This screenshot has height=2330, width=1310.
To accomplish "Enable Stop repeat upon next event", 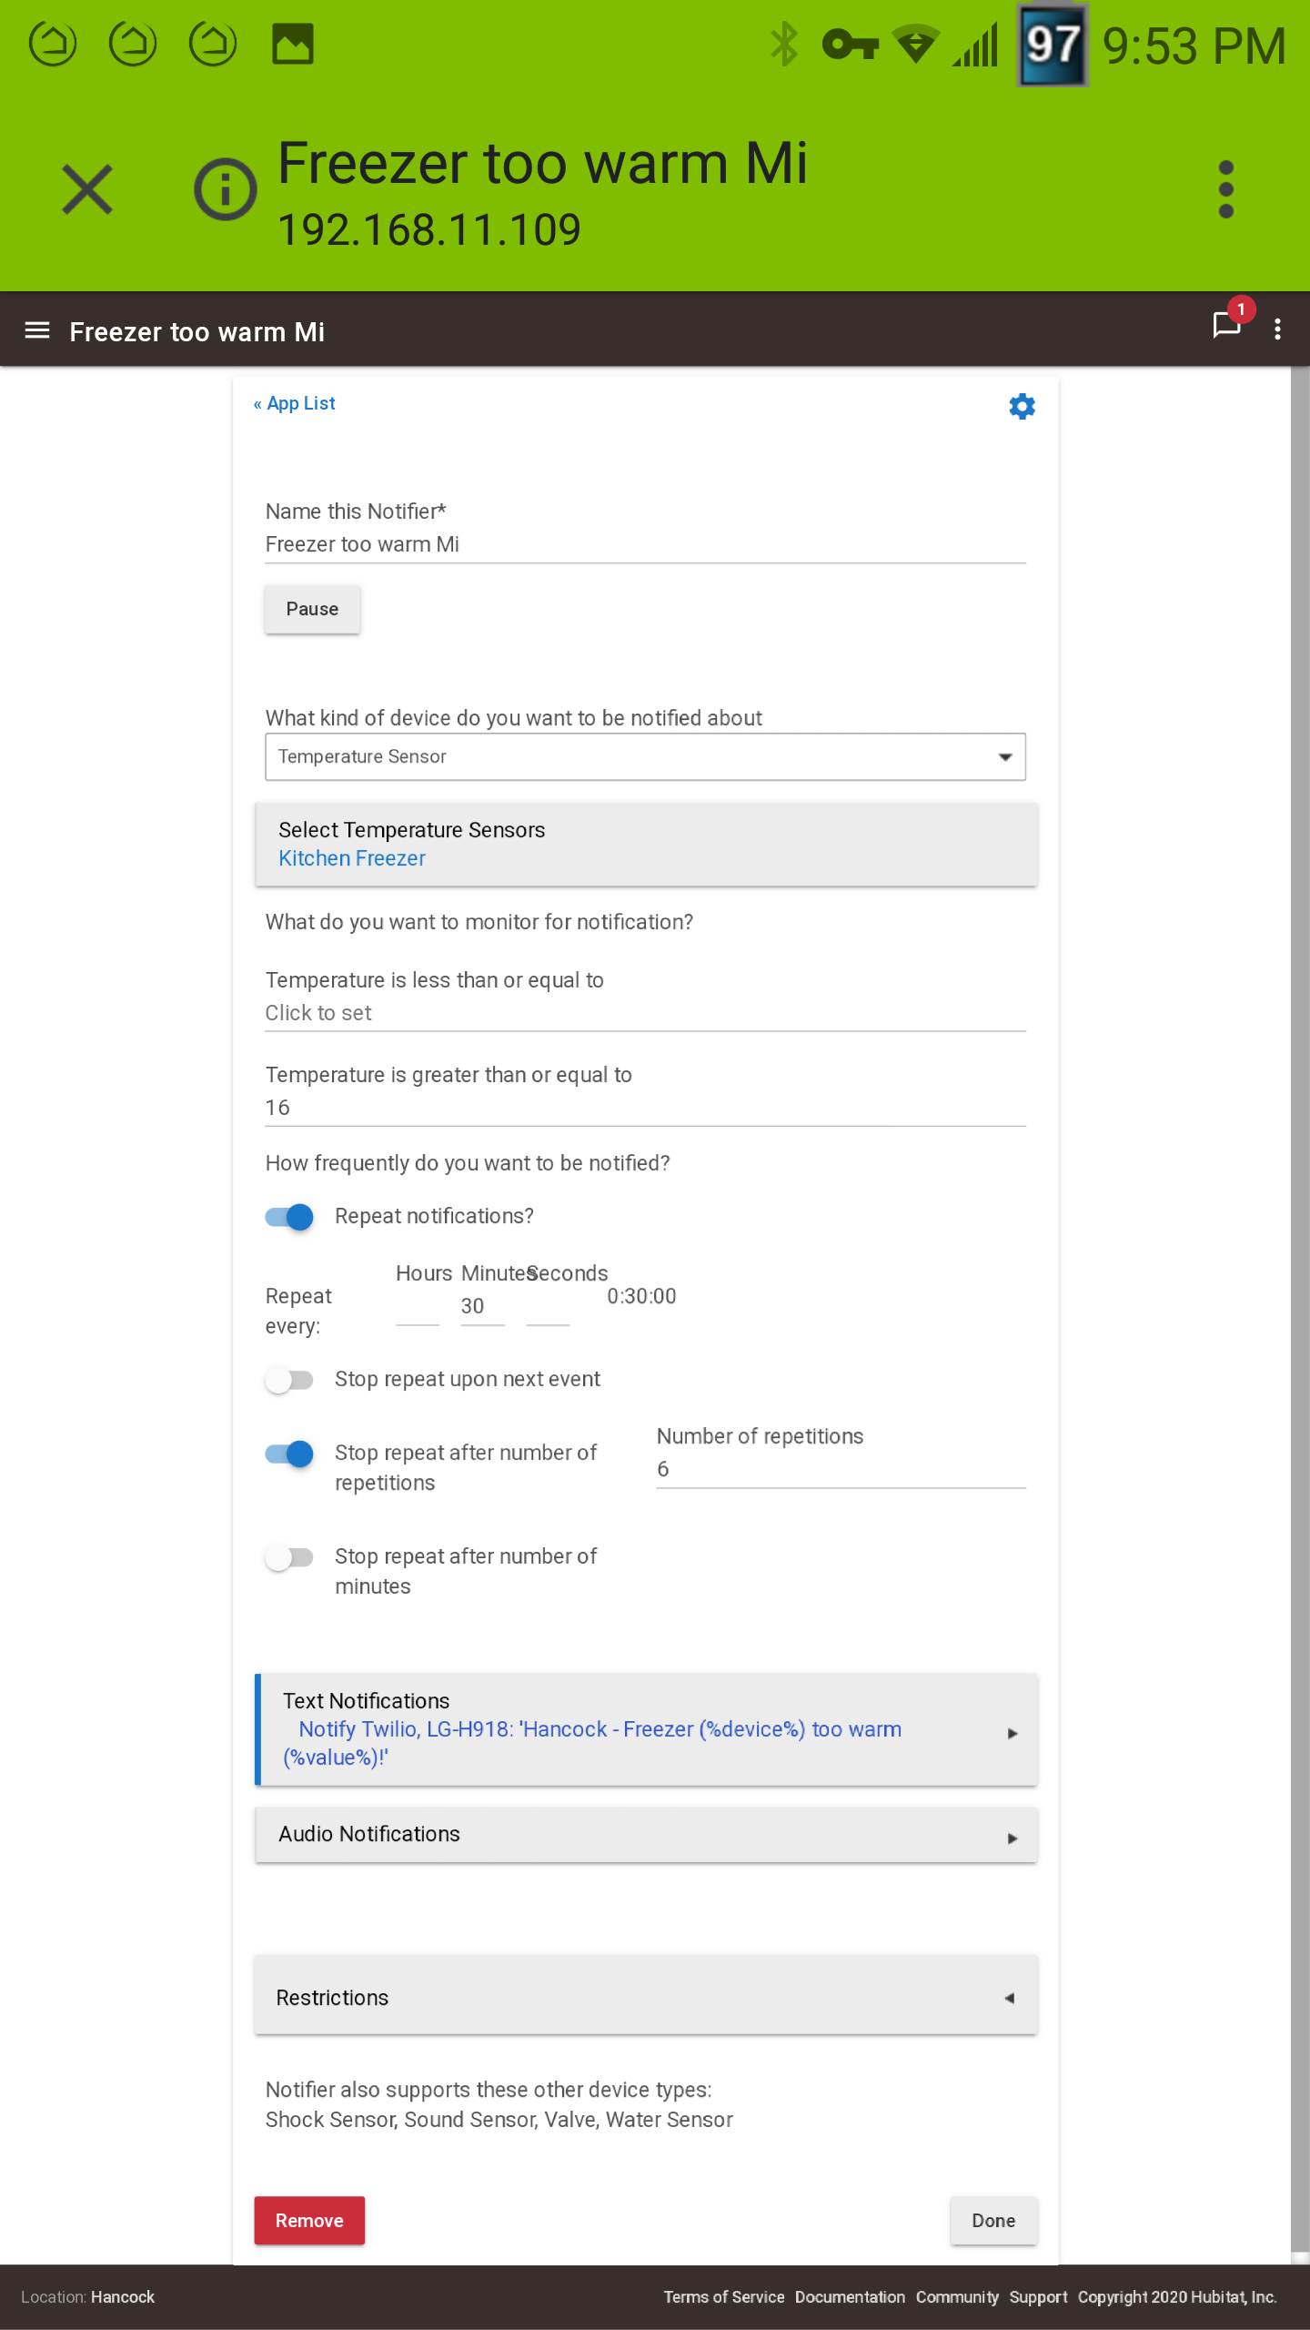I will tap(289, 1380).
